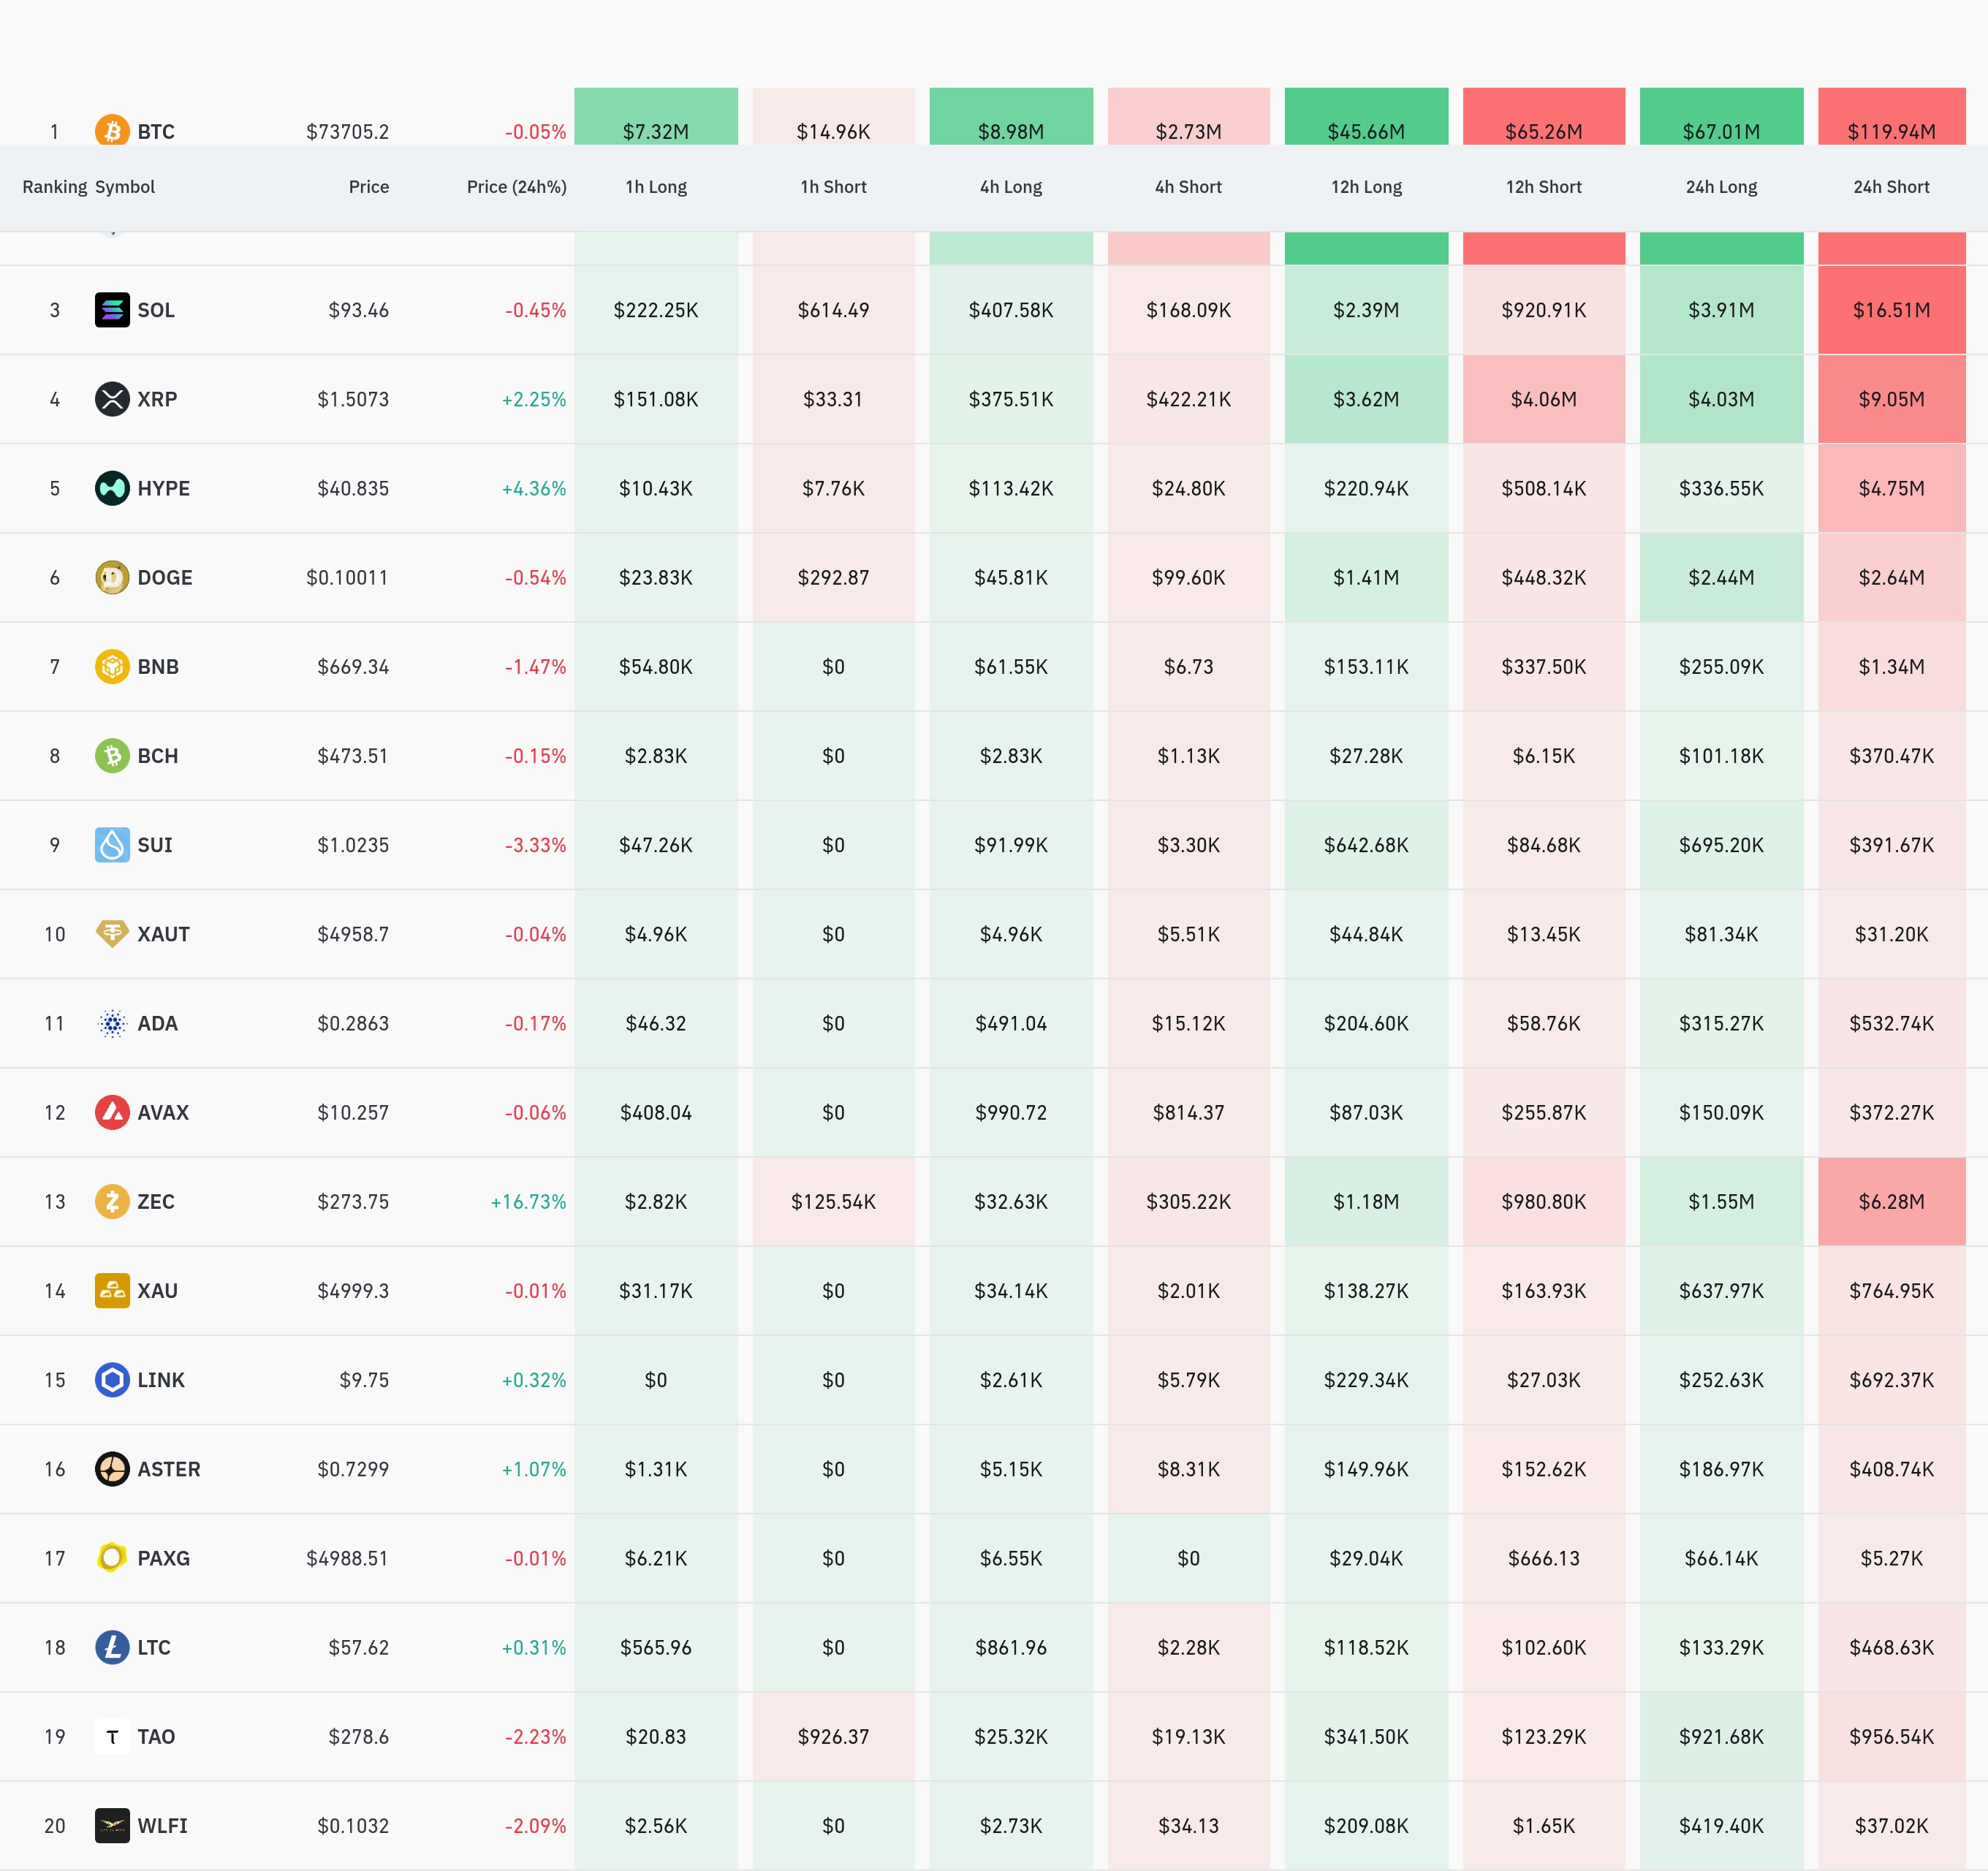Click the ZEC coin icon

point(112,1201)
